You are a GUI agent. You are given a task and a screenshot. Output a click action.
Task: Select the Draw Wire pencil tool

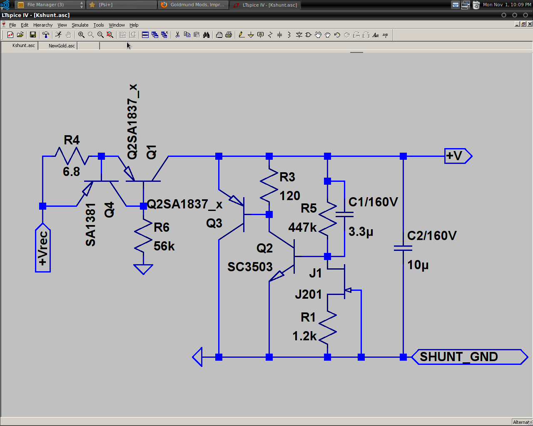242,35
